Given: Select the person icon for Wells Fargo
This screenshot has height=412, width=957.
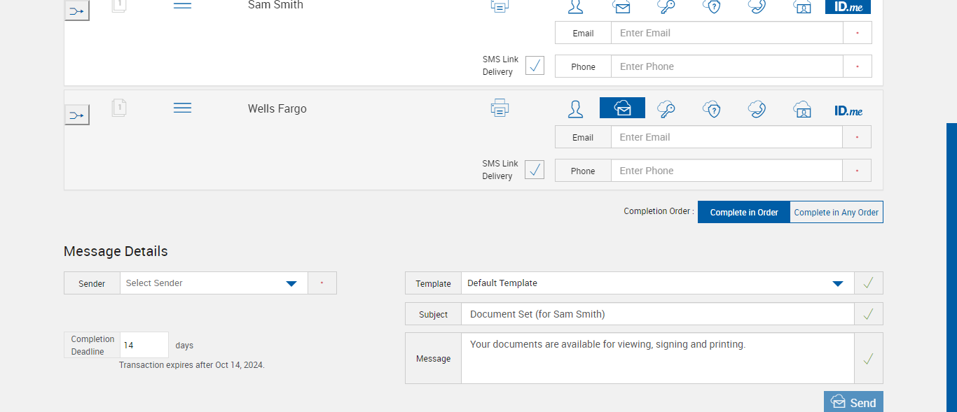Looking at the screenshot, I should pos(575,109).
